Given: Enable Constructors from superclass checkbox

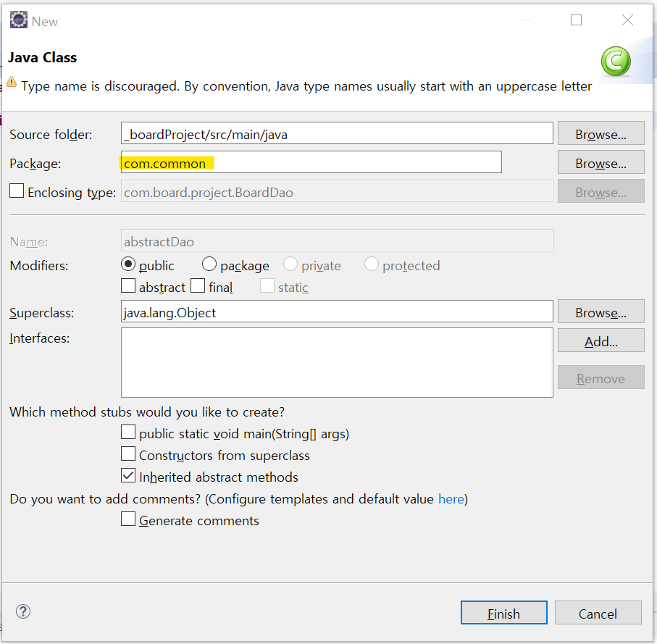Looking at the screenshot, I should [128, 453].
